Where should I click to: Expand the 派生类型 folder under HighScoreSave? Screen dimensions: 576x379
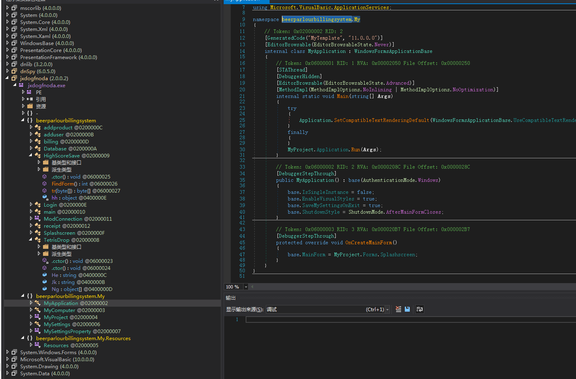[39, 169]
